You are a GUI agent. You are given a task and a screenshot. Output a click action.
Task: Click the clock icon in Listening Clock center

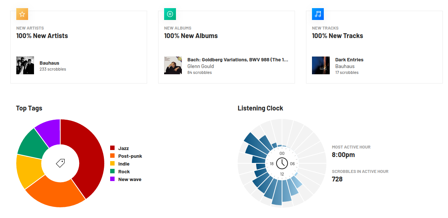click(x=282, y=163)
